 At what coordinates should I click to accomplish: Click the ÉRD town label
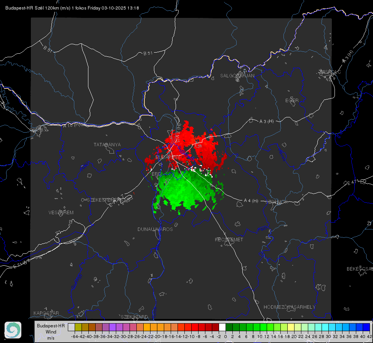[156, 174]
